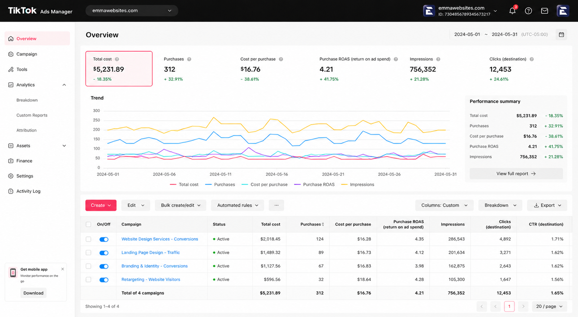Click the Campaign icon in sidebar
578x317 pixels.
coord(11,54)
